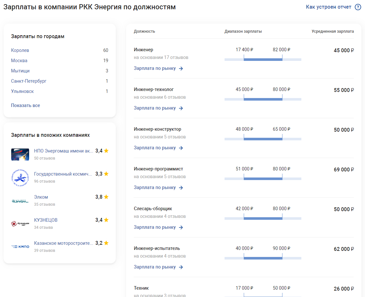Click the question mark help icon
This screenshot has width=365, height=297.
coord(358,7)
